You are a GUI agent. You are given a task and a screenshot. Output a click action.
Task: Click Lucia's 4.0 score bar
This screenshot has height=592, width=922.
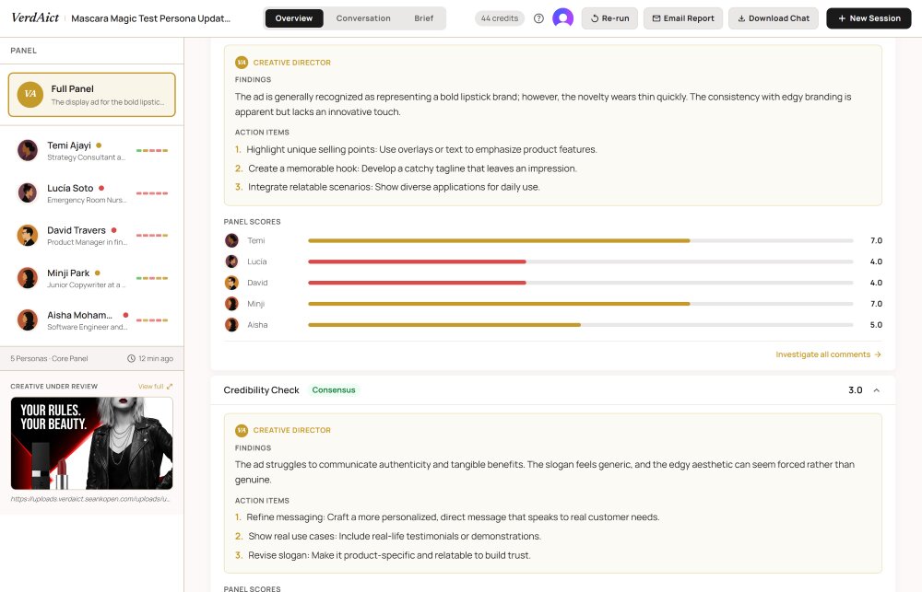(580, 261)
